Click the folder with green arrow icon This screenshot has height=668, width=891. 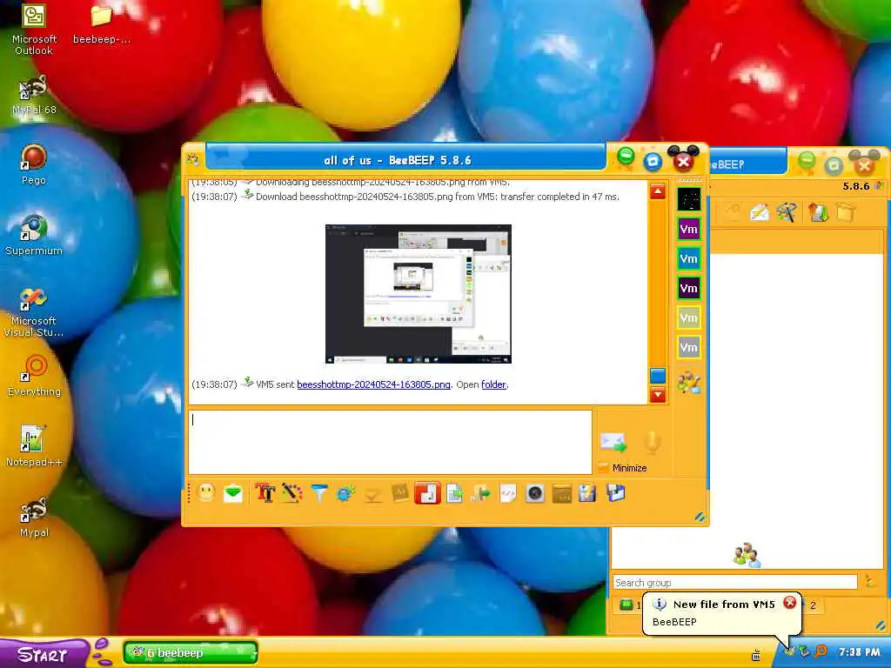(x=480, y=493)
